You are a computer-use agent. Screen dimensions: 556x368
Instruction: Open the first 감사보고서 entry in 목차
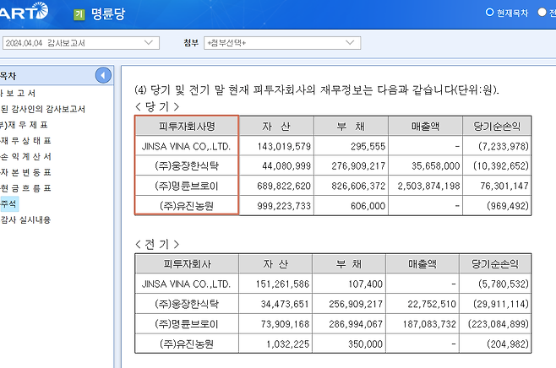point(17,92)
